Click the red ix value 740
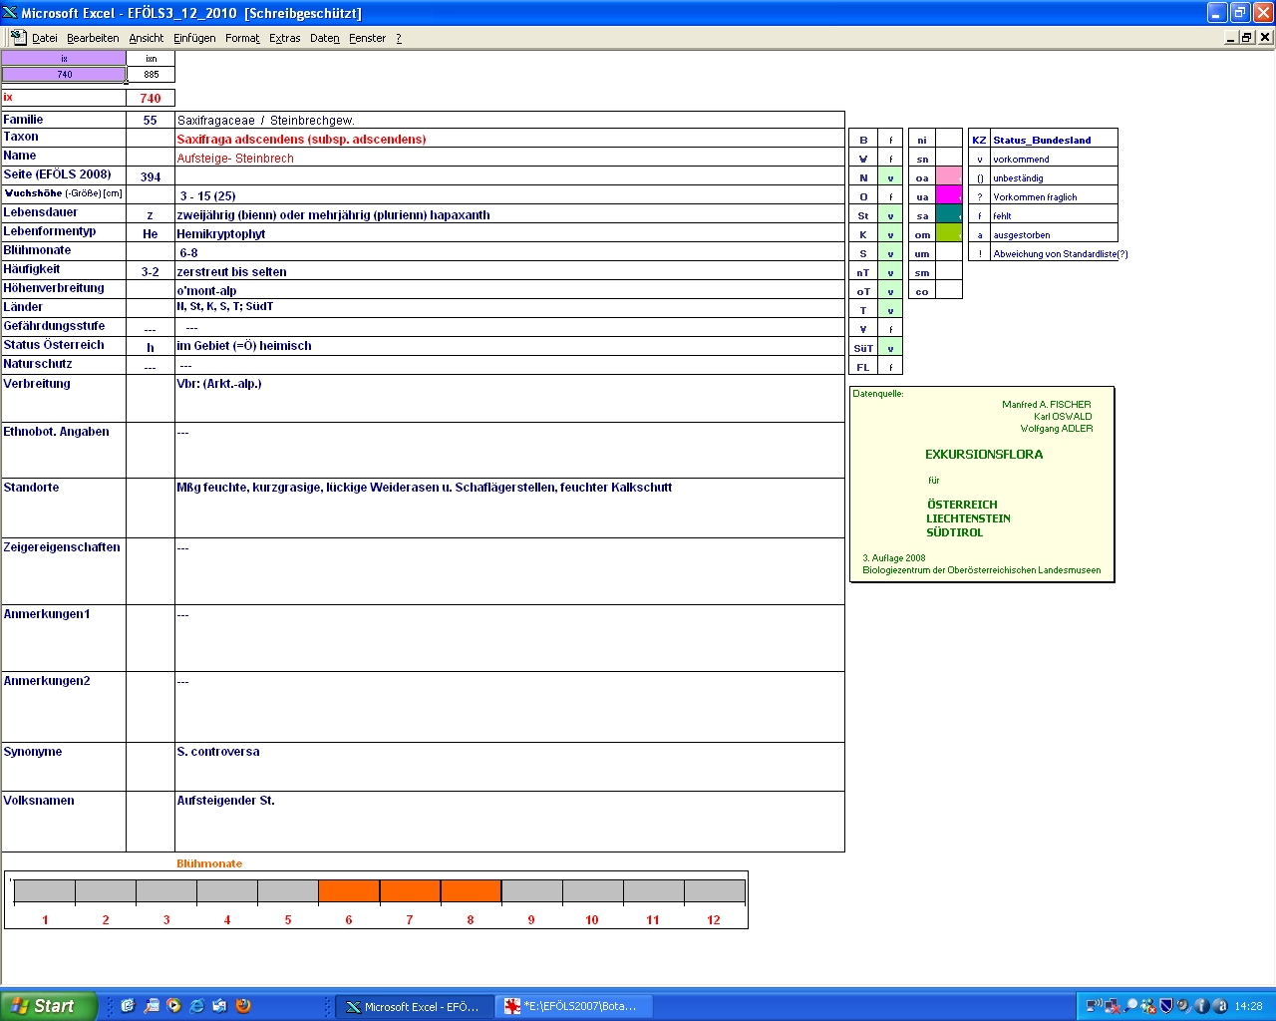 coord(151,98)
